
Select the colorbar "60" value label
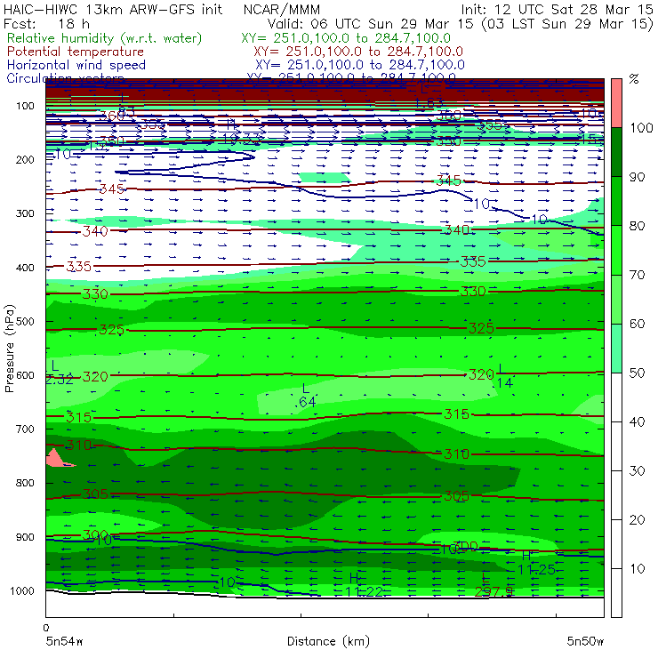coord(637,324)
